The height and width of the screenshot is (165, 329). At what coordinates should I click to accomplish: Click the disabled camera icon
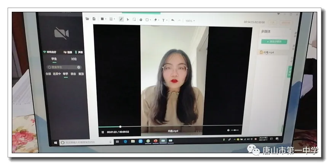61,33
